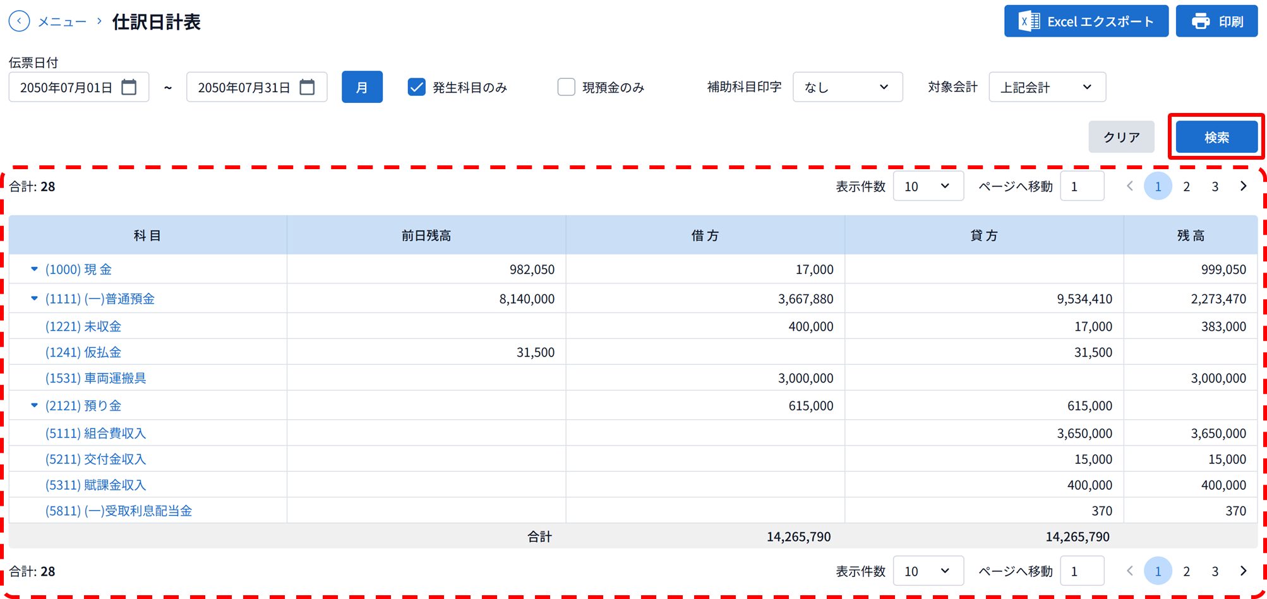Screen dimensions: 1267x599
Task: Open the top 表示件数 dropdown
Action: point(928,186)
